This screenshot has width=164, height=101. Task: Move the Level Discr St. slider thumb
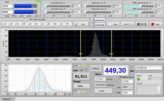46,6
